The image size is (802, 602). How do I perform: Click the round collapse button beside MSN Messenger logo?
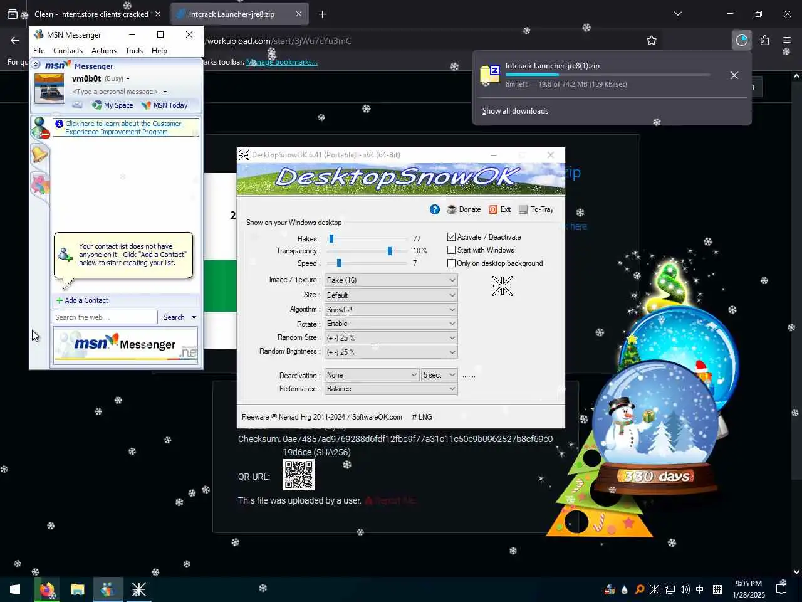(x=36, y=65)
